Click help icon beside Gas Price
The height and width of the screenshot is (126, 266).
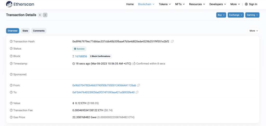[x=11, y=117]
